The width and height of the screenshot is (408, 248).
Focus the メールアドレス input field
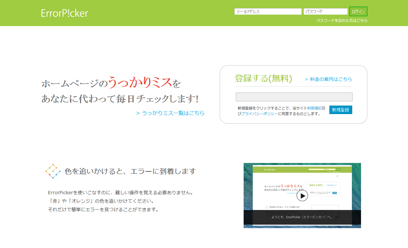point(268,12)
